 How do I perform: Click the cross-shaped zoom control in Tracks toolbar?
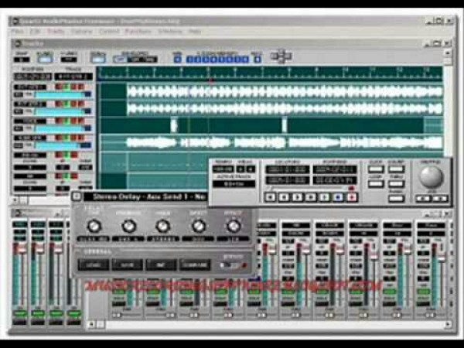pyautogui.click(x=281, y=56)
